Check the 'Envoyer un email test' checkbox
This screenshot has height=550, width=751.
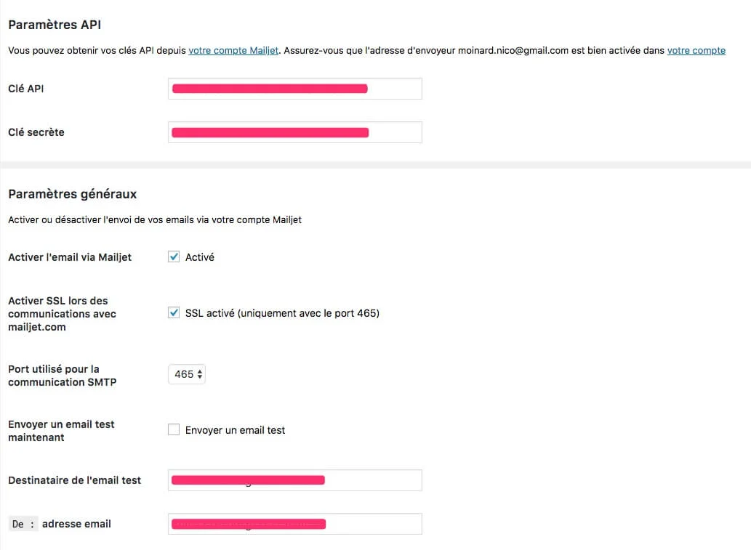coord(174,429)
